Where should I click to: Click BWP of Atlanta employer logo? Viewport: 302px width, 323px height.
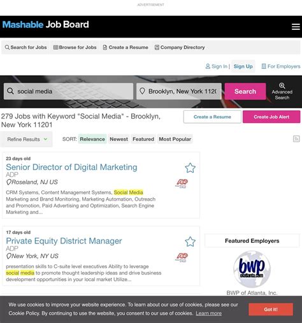click(252, 269)
